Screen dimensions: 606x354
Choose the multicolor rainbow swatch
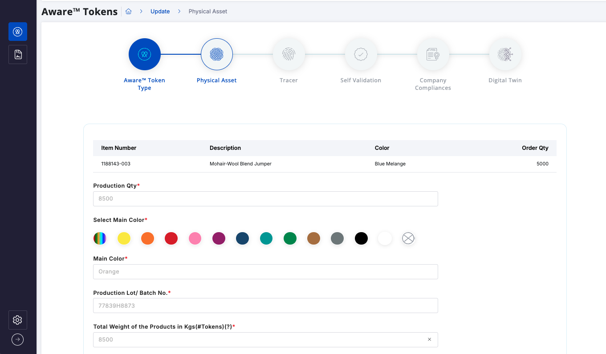tap(100, 238)
